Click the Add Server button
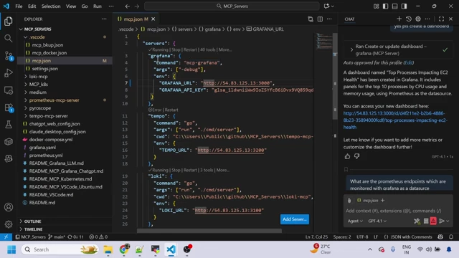This screenshot has height=258, width=459. coord(295,219)
